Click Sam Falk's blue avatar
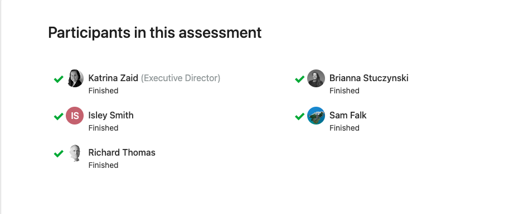 coord(316,116)
